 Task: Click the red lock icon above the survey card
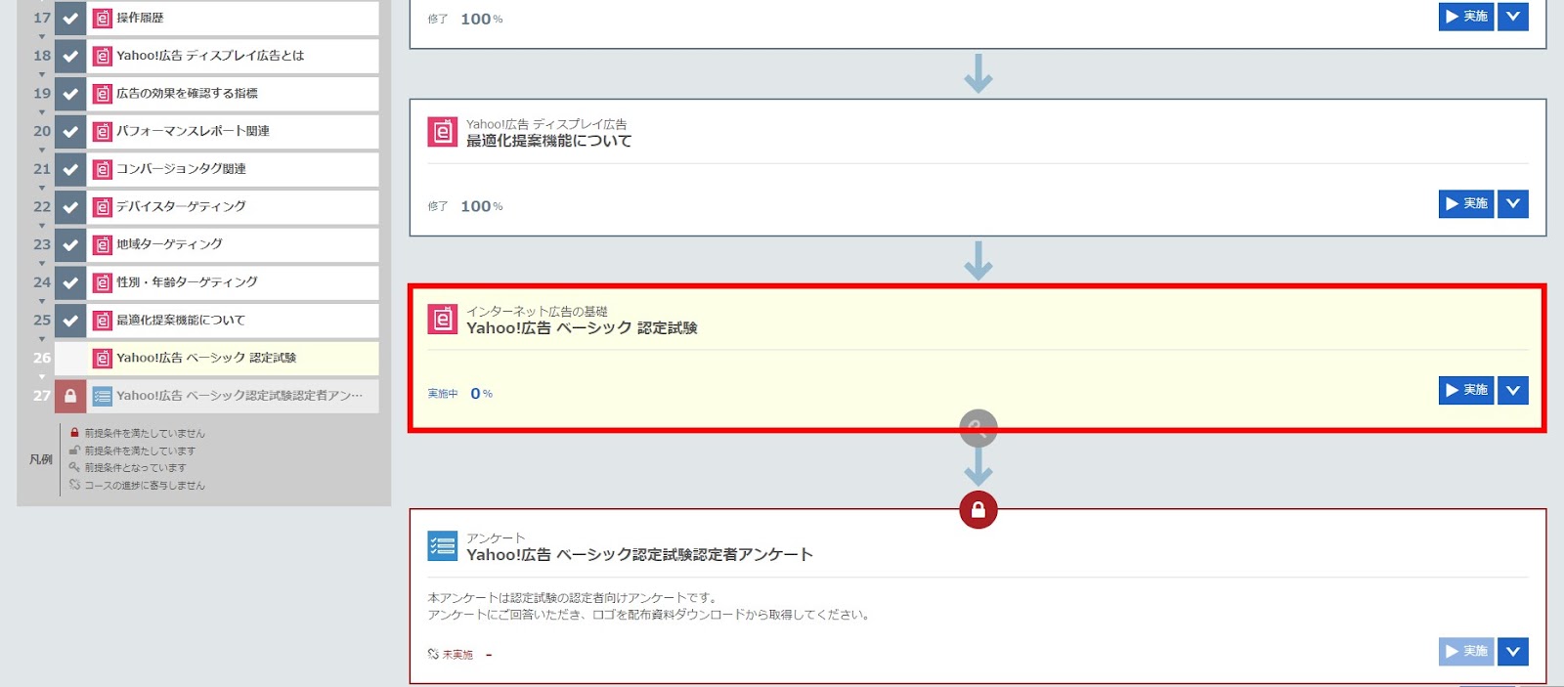tap(977, 509)
